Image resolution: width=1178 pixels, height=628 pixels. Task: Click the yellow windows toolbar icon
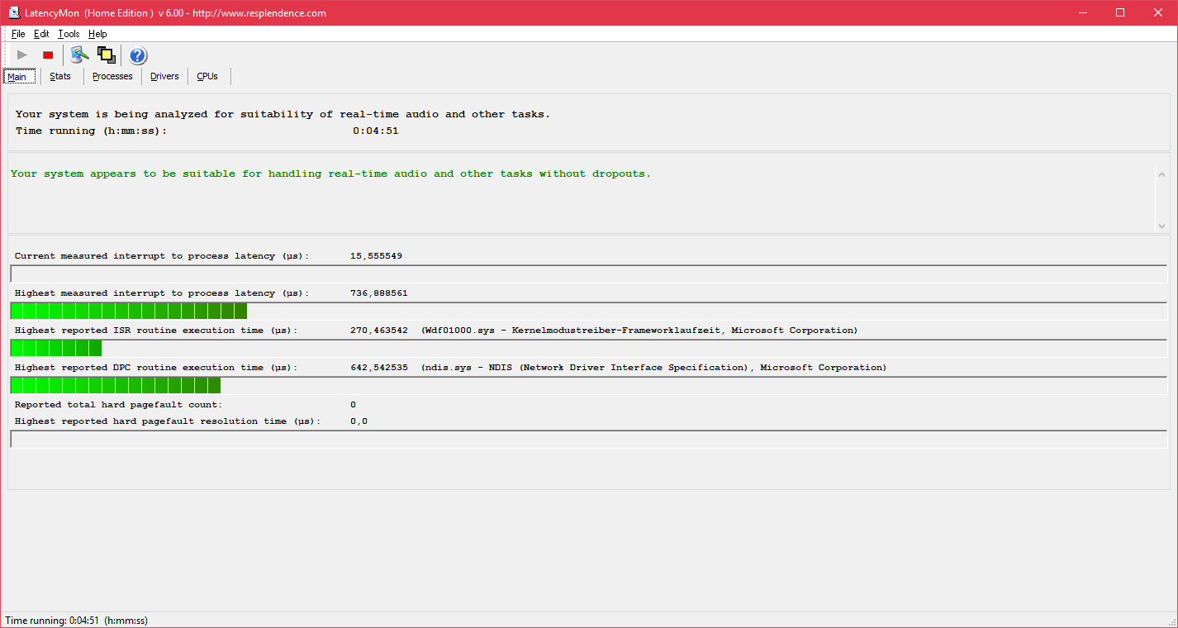(106, 55)
